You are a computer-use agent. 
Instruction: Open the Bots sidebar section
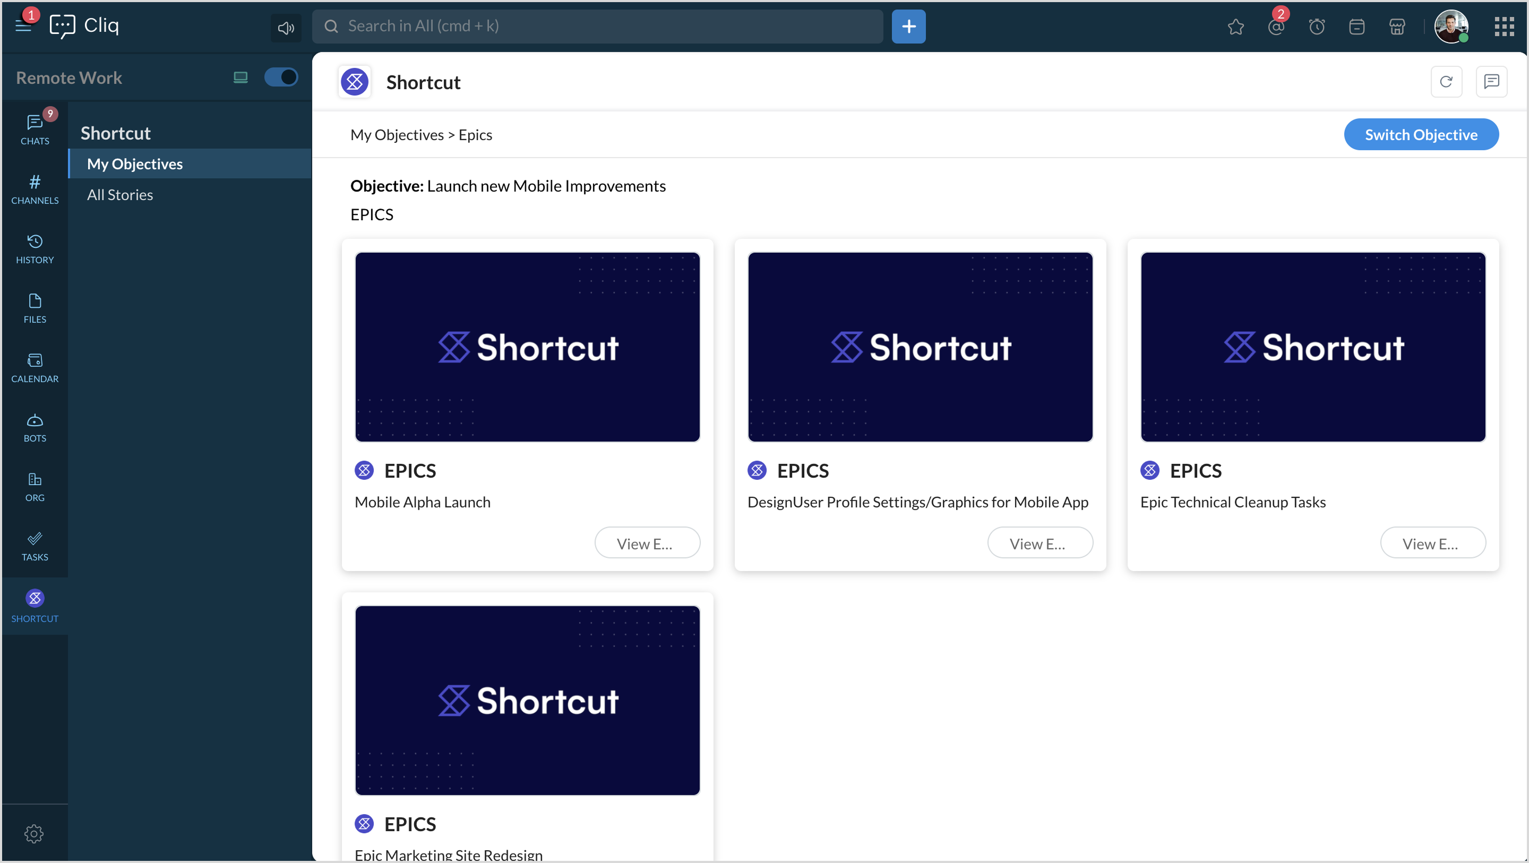pos(35,427)
